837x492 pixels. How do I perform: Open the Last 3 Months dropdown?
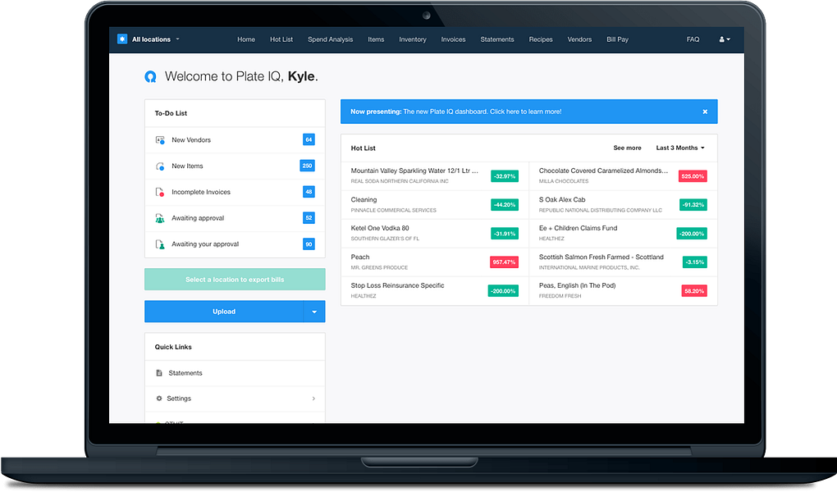pos(680,148)
